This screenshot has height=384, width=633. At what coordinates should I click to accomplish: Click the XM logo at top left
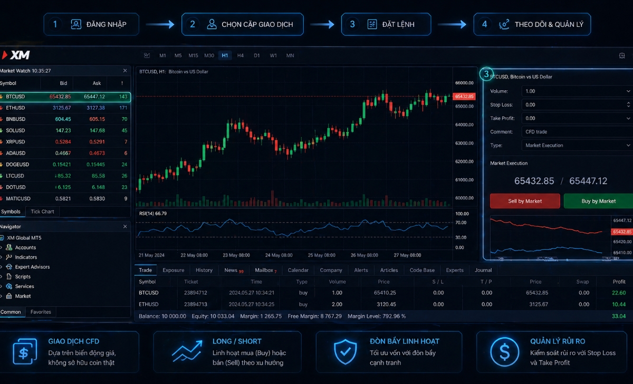click(x=17, y=55)
